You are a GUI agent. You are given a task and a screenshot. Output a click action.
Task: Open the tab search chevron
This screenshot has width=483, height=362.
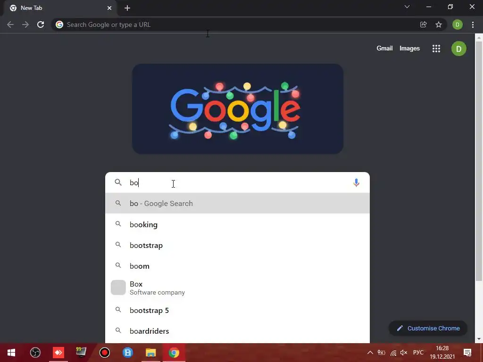point(407,7)
